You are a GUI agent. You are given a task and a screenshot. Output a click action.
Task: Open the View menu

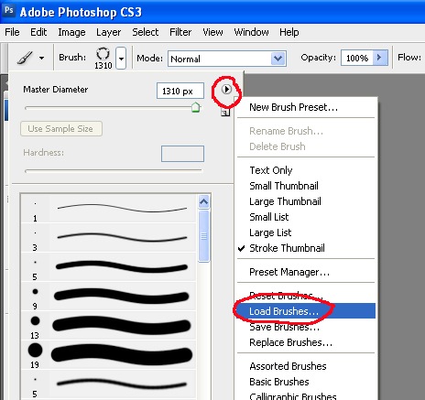212,32
